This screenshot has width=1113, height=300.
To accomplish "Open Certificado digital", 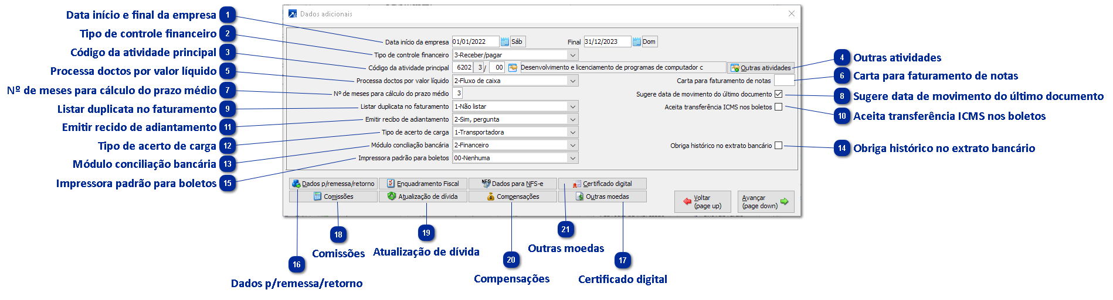I will coord(602,184).
